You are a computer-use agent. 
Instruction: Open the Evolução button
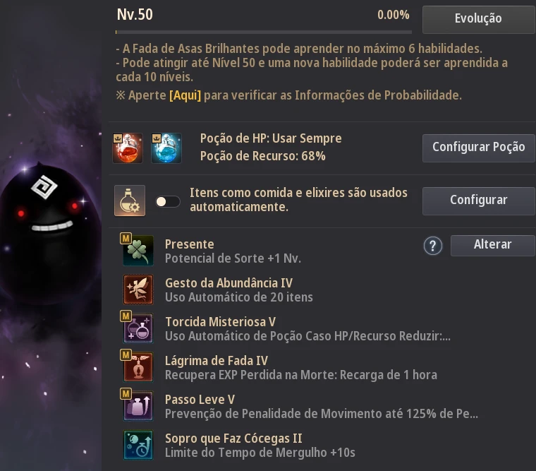479,19
